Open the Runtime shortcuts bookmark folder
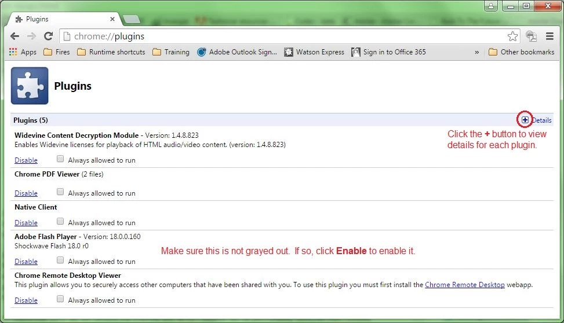 (x=111, y=52)
